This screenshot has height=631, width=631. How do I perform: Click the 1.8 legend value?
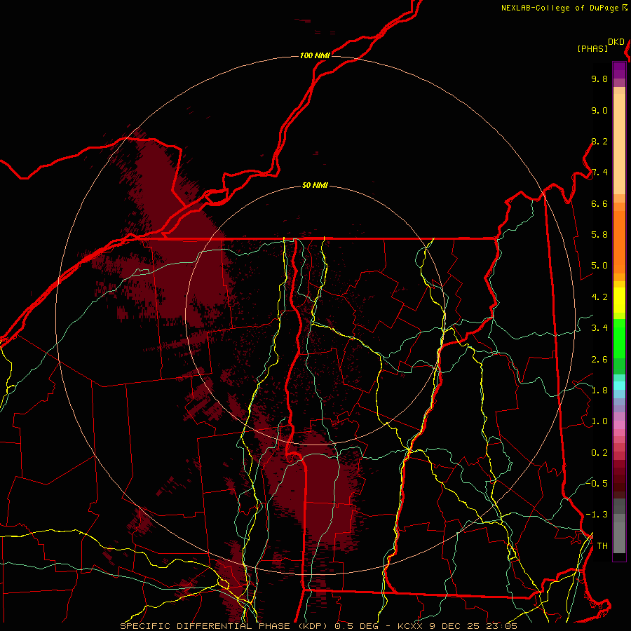point(599,391)
